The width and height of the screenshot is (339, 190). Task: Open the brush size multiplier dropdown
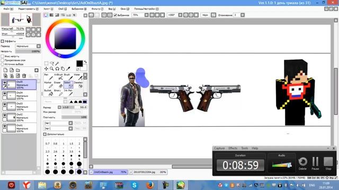[x=59, y=107]
